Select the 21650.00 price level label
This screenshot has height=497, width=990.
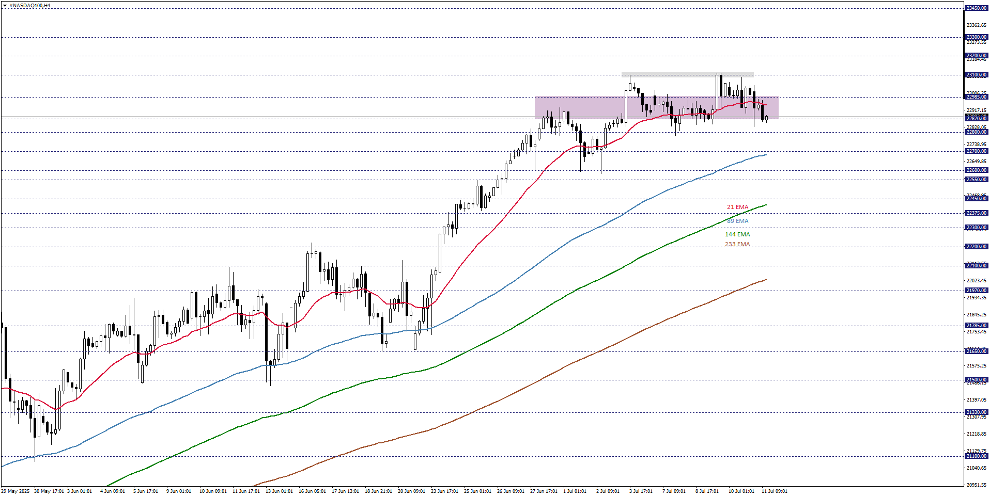[x=977, y=351]
